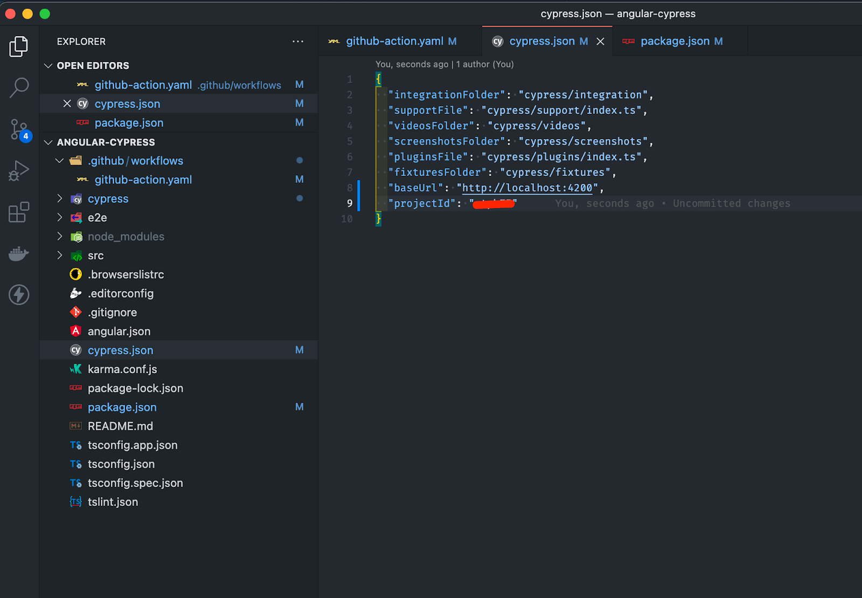Open the Docker view icon
862x598 pixels.
pos(19,253)
